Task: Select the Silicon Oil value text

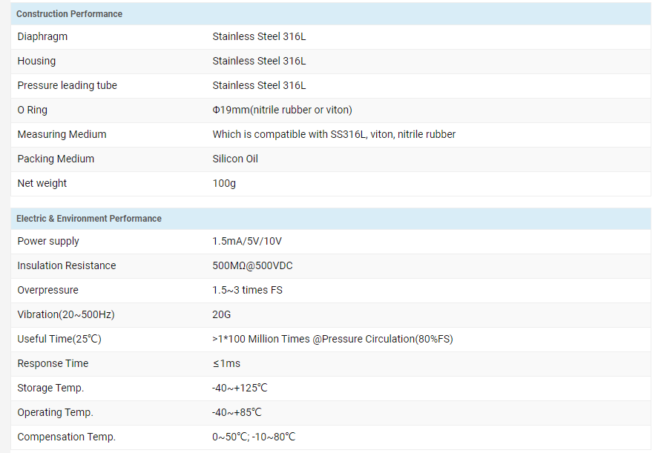Action: pyautogui.click(x=235, y=159)
